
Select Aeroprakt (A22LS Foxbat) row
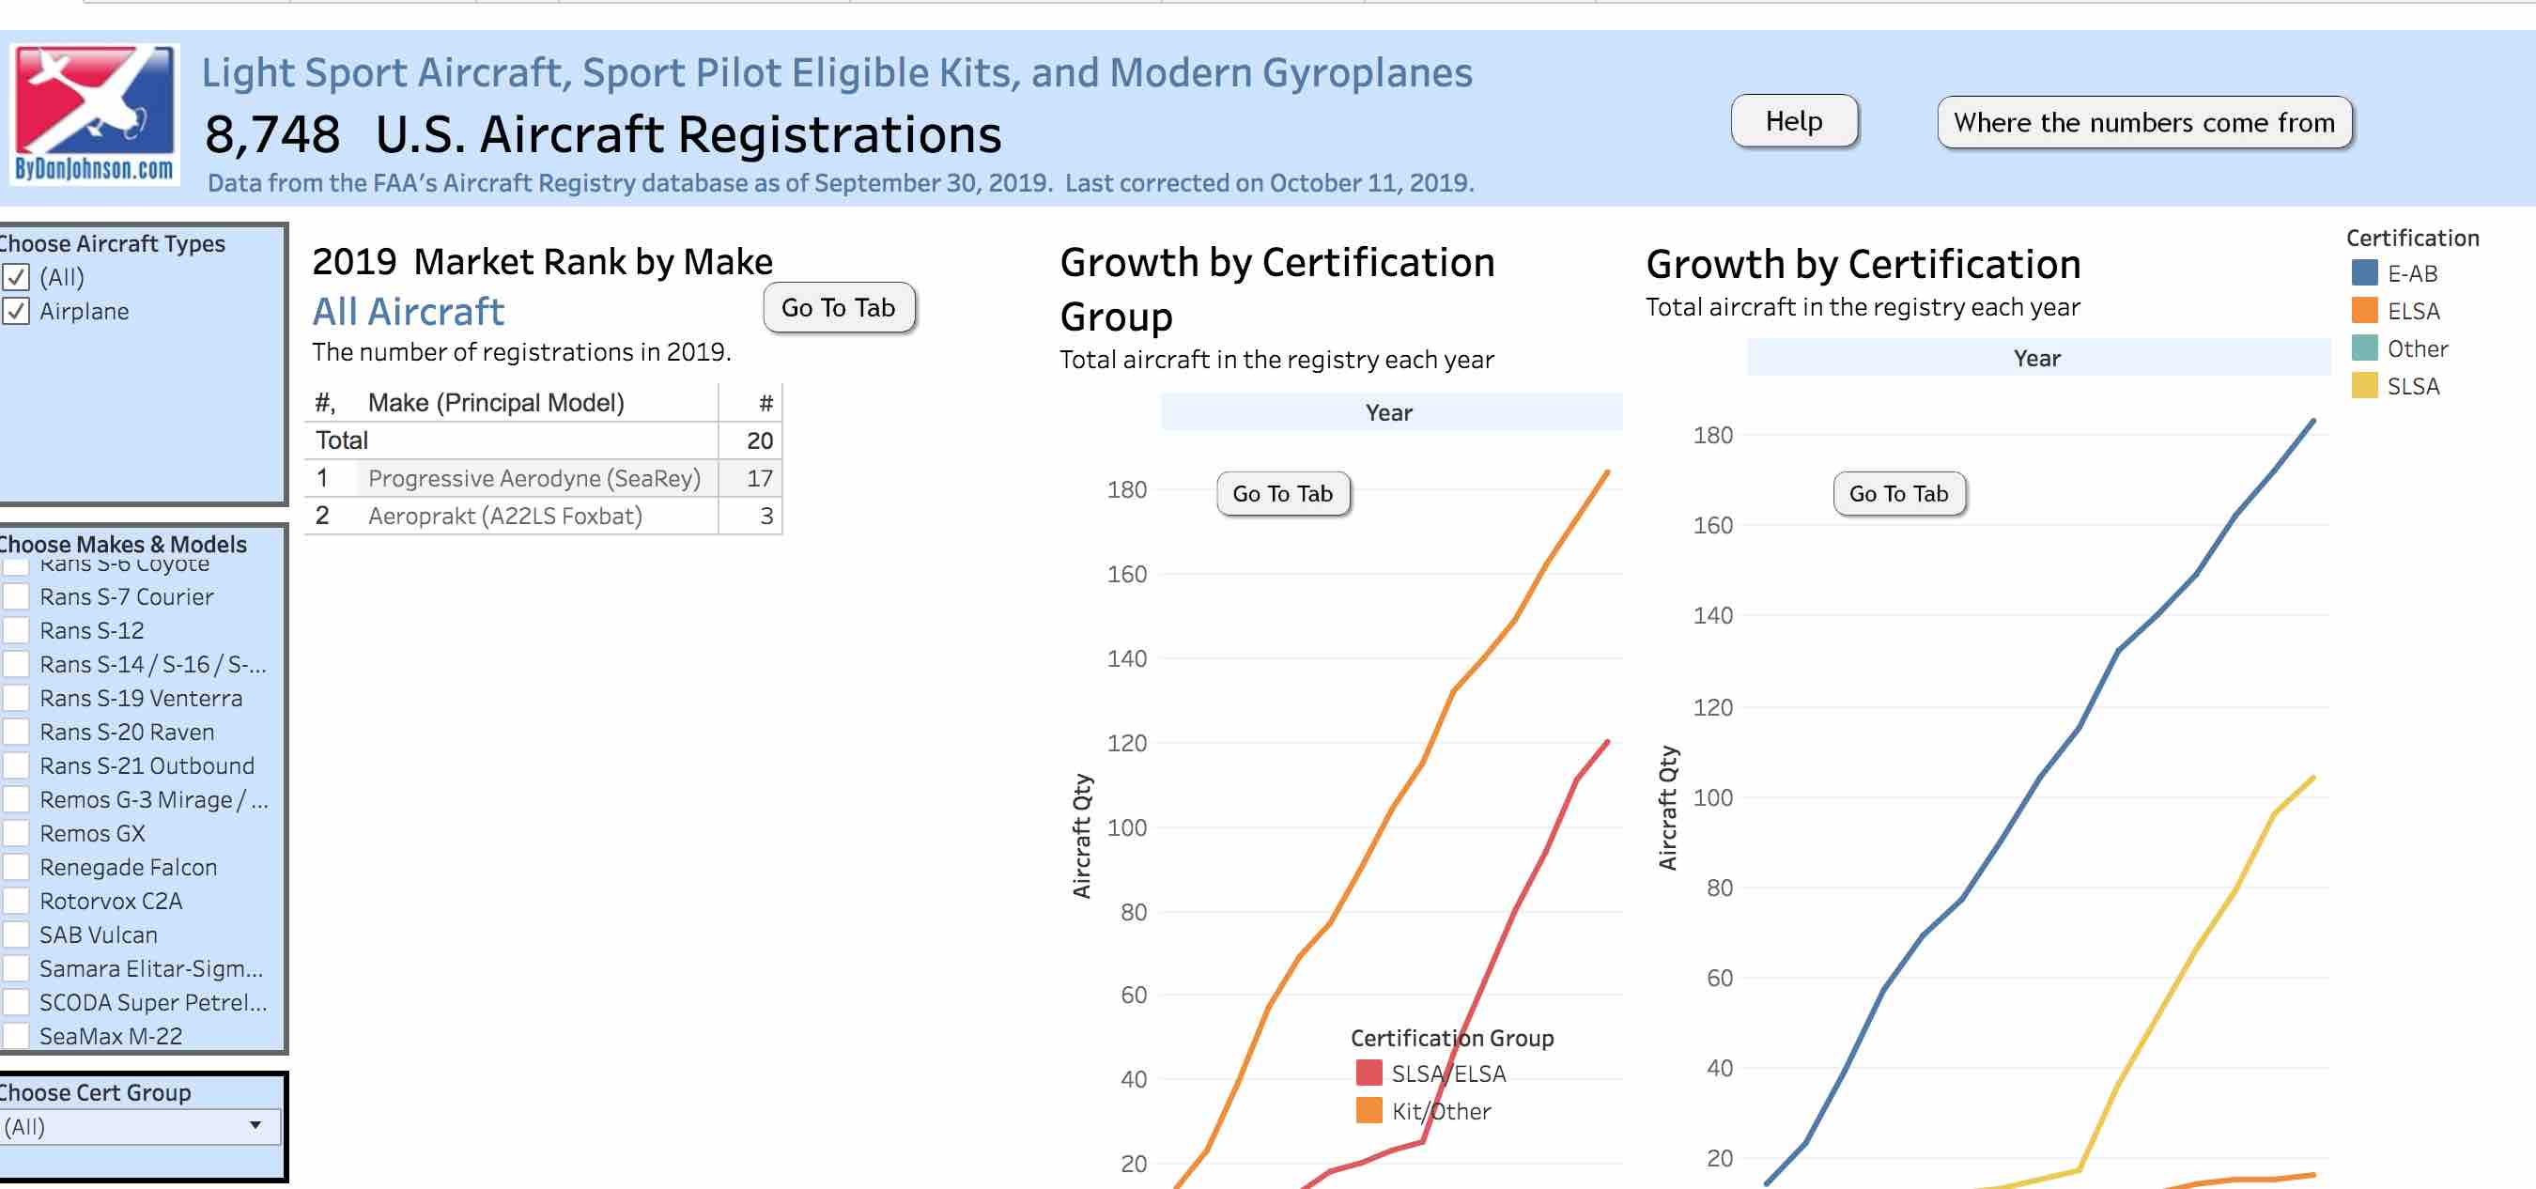click(x=504, y=516)
